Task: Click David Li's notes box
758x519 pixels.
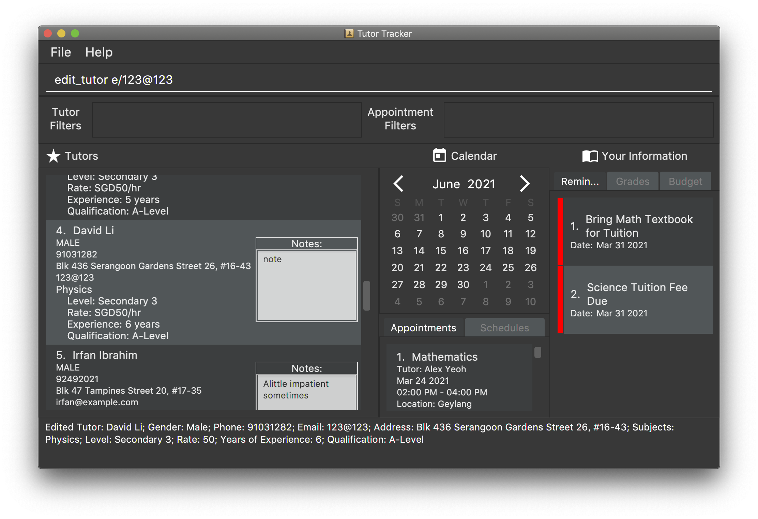Action: [x=306, y=285]
